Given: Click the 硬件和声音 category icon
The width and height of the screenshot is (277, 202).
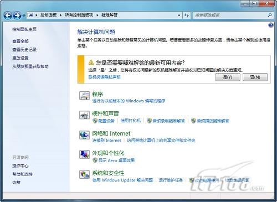Looking at the screenshot, I should point(84,115).
